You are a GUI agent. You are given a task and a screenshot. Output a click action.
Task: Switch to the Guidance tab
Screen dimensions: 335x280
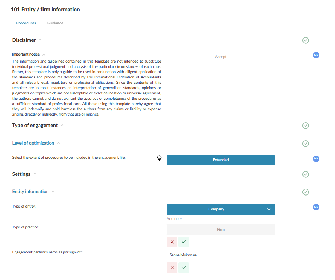click(55, 23)
